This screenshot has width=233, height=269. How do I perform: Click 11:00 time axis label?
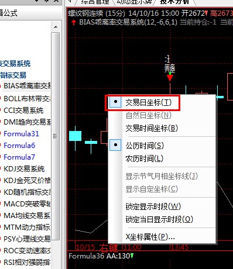[x=132, y=247]
